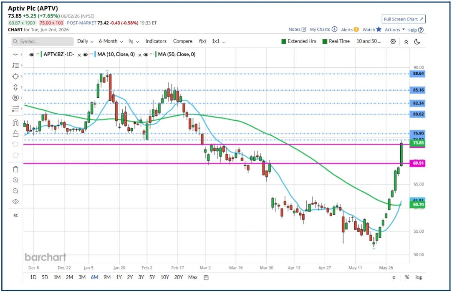Screen dimensions: 452x292
Task: Open the Buy marker annotation tool
Action: 15,98
